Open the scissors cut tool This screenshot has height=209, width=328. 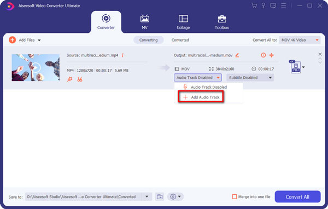coord(80,79)
